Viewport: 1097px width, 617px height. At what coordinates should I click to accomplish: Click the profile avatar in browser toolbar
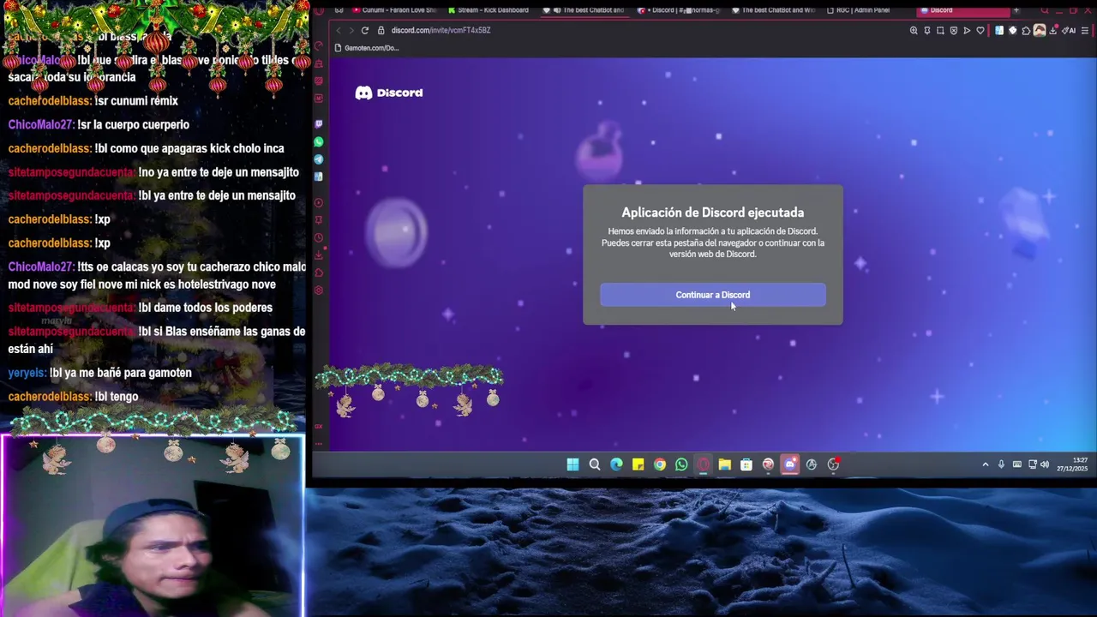coord(1040,30)
